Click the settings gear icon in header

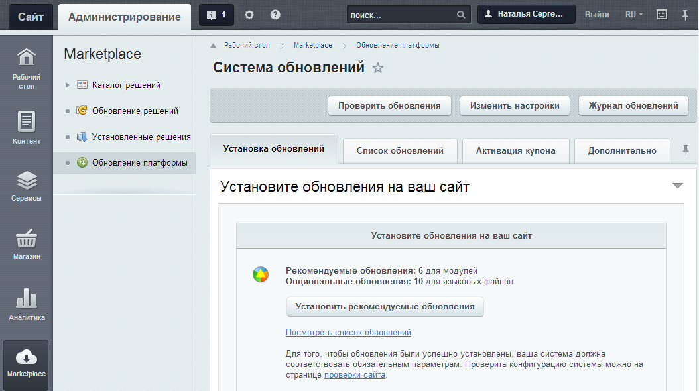coord(249,15)
